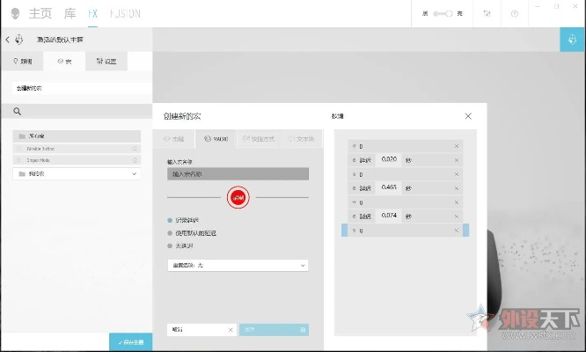Select the first delay option radio button
Image resolution: width=586 pixels, height=352 pixels.
point(170,220)
